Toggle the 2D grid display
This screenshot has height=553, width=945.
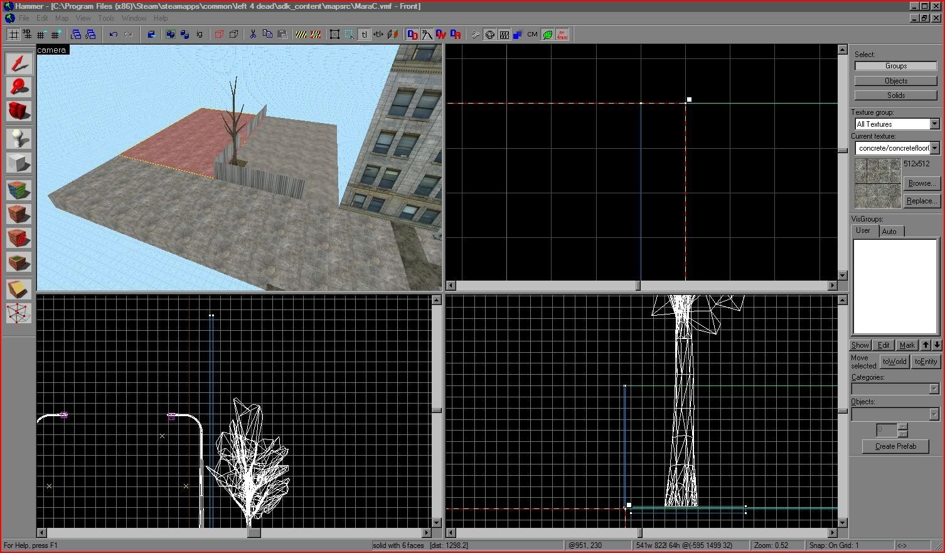tap(13, 35)
